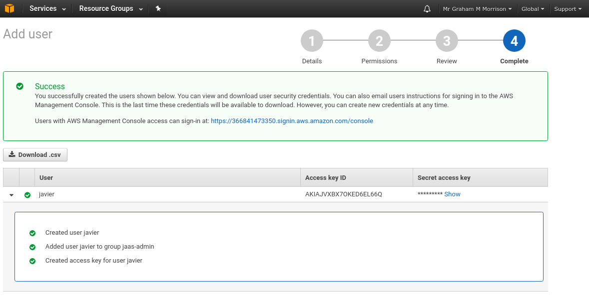589x300 pixels.
Task: Select step 4 Complete
Action: [514, 41]
